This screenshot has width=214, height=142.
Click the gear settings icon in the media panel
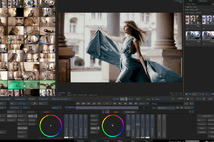(186, 94)
